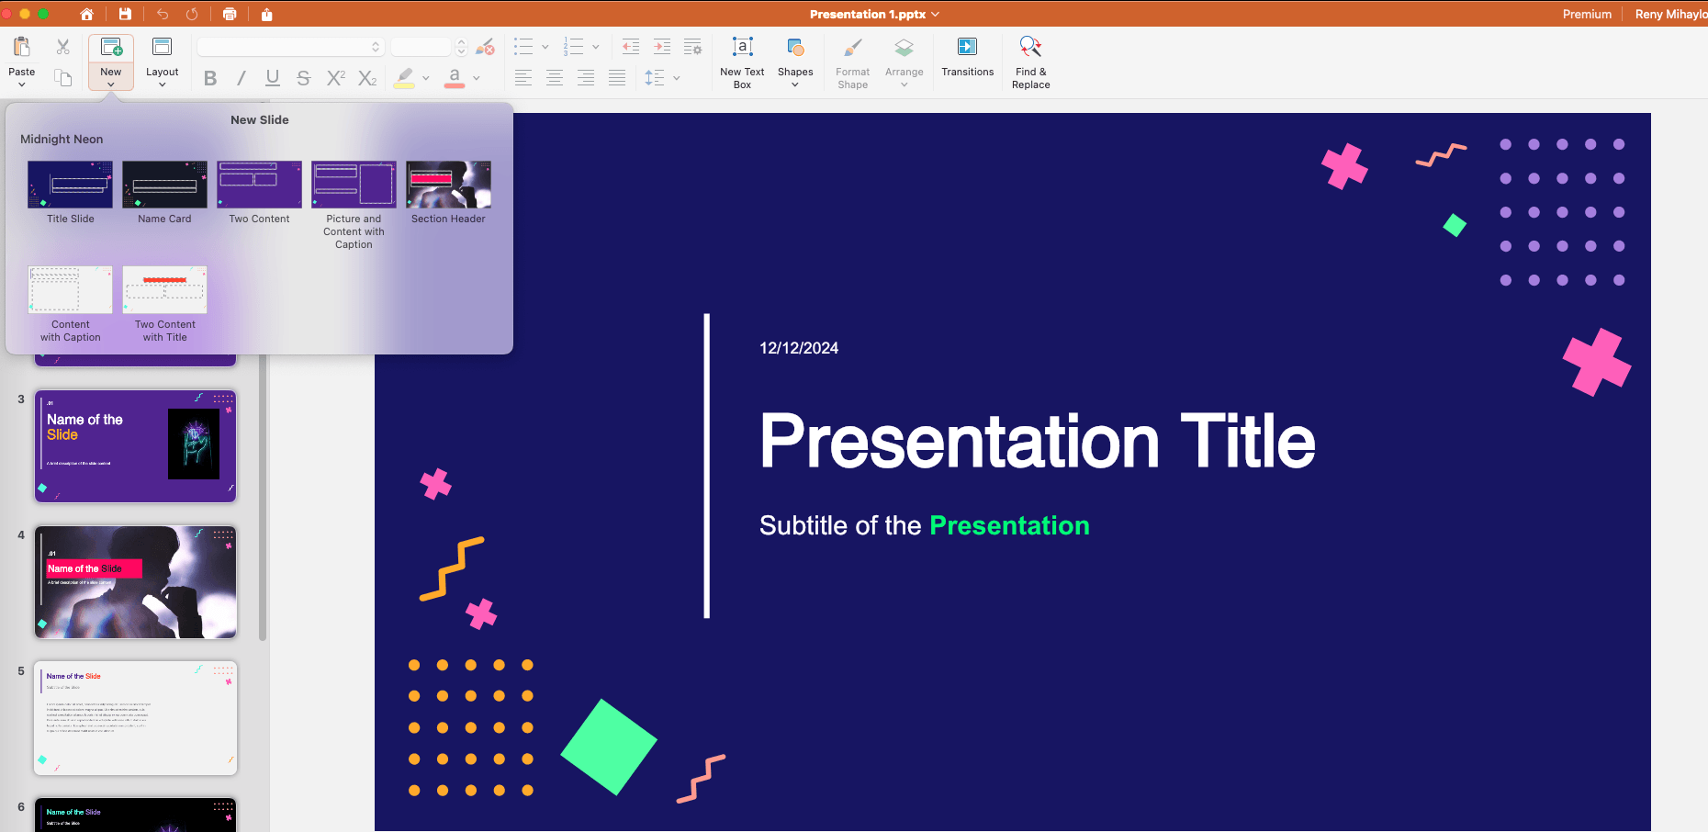Click the clear formatting icon
This screenshot has width=1708, height=832.
485,47
